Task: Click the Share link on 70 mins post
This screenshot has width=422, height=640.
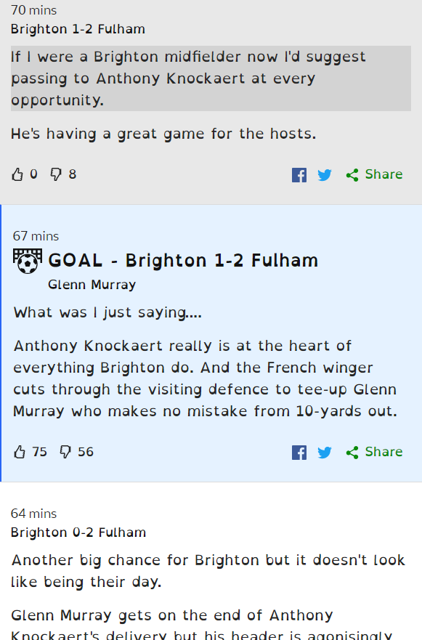Action: tap(384, 174)
